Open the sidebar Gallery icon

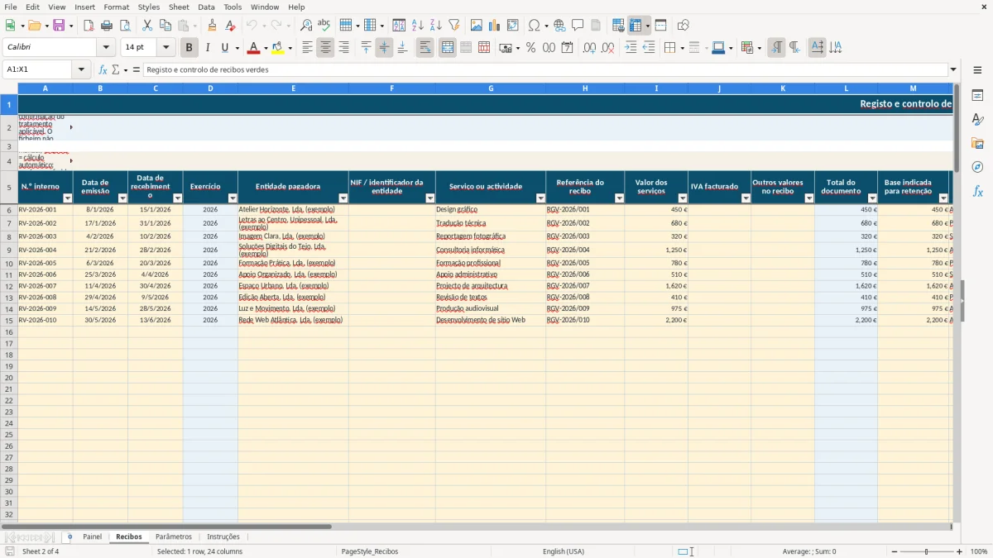pyautogui.click(x=977, y=143)
